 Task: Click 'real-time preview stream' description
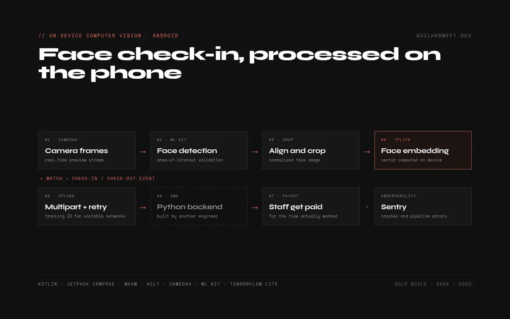[x=74, y=160]
